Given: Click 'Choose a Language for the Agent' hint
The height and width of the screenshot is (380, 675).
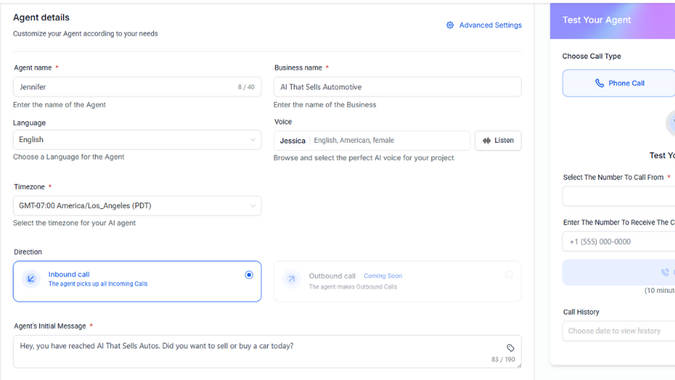Looking at the screenshot, I should [x=68, y=157].
